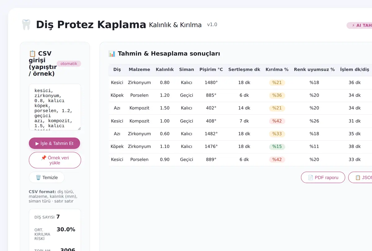Select the Kırılma % column header
372x251 pixels.
tap(277, 70)
